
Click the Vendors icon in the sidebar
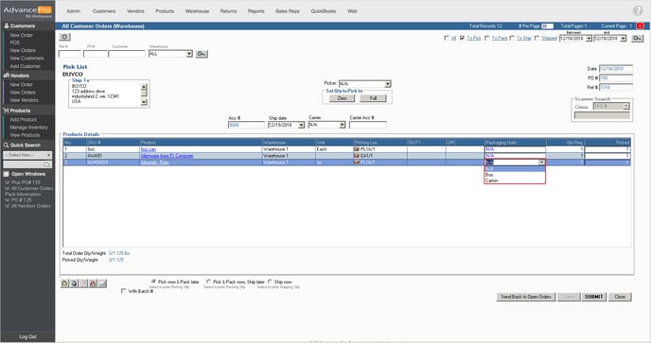(x=7, y=76)
